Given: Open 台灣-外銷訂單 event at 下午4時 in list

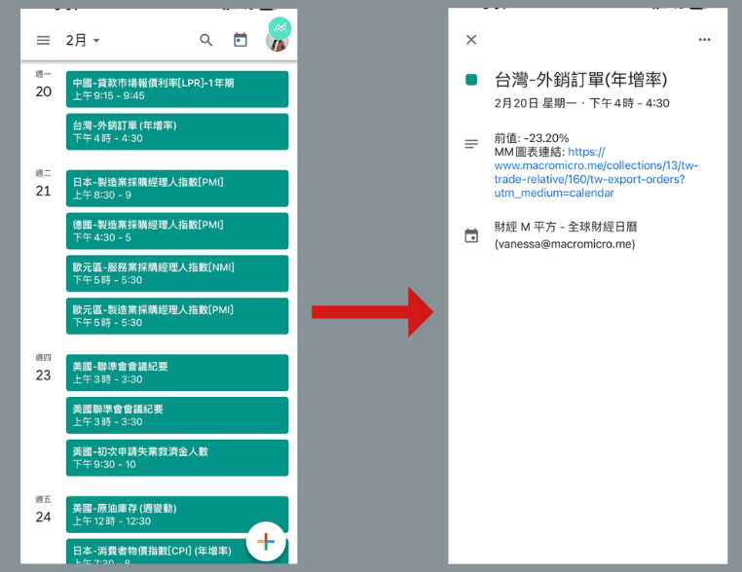Looking at the screenshot, I should pos(177,131).
